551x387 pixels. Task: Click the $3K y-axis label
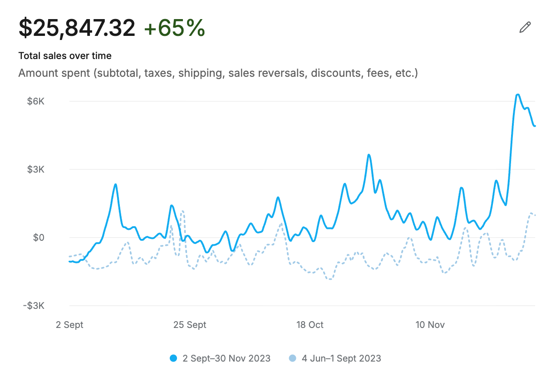click(35, 169)
